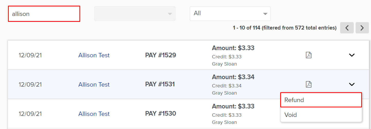Click the arrow of the empty greyed dropdown
Image resolution: width=371 pixels, height=129 pixels.
170,14
